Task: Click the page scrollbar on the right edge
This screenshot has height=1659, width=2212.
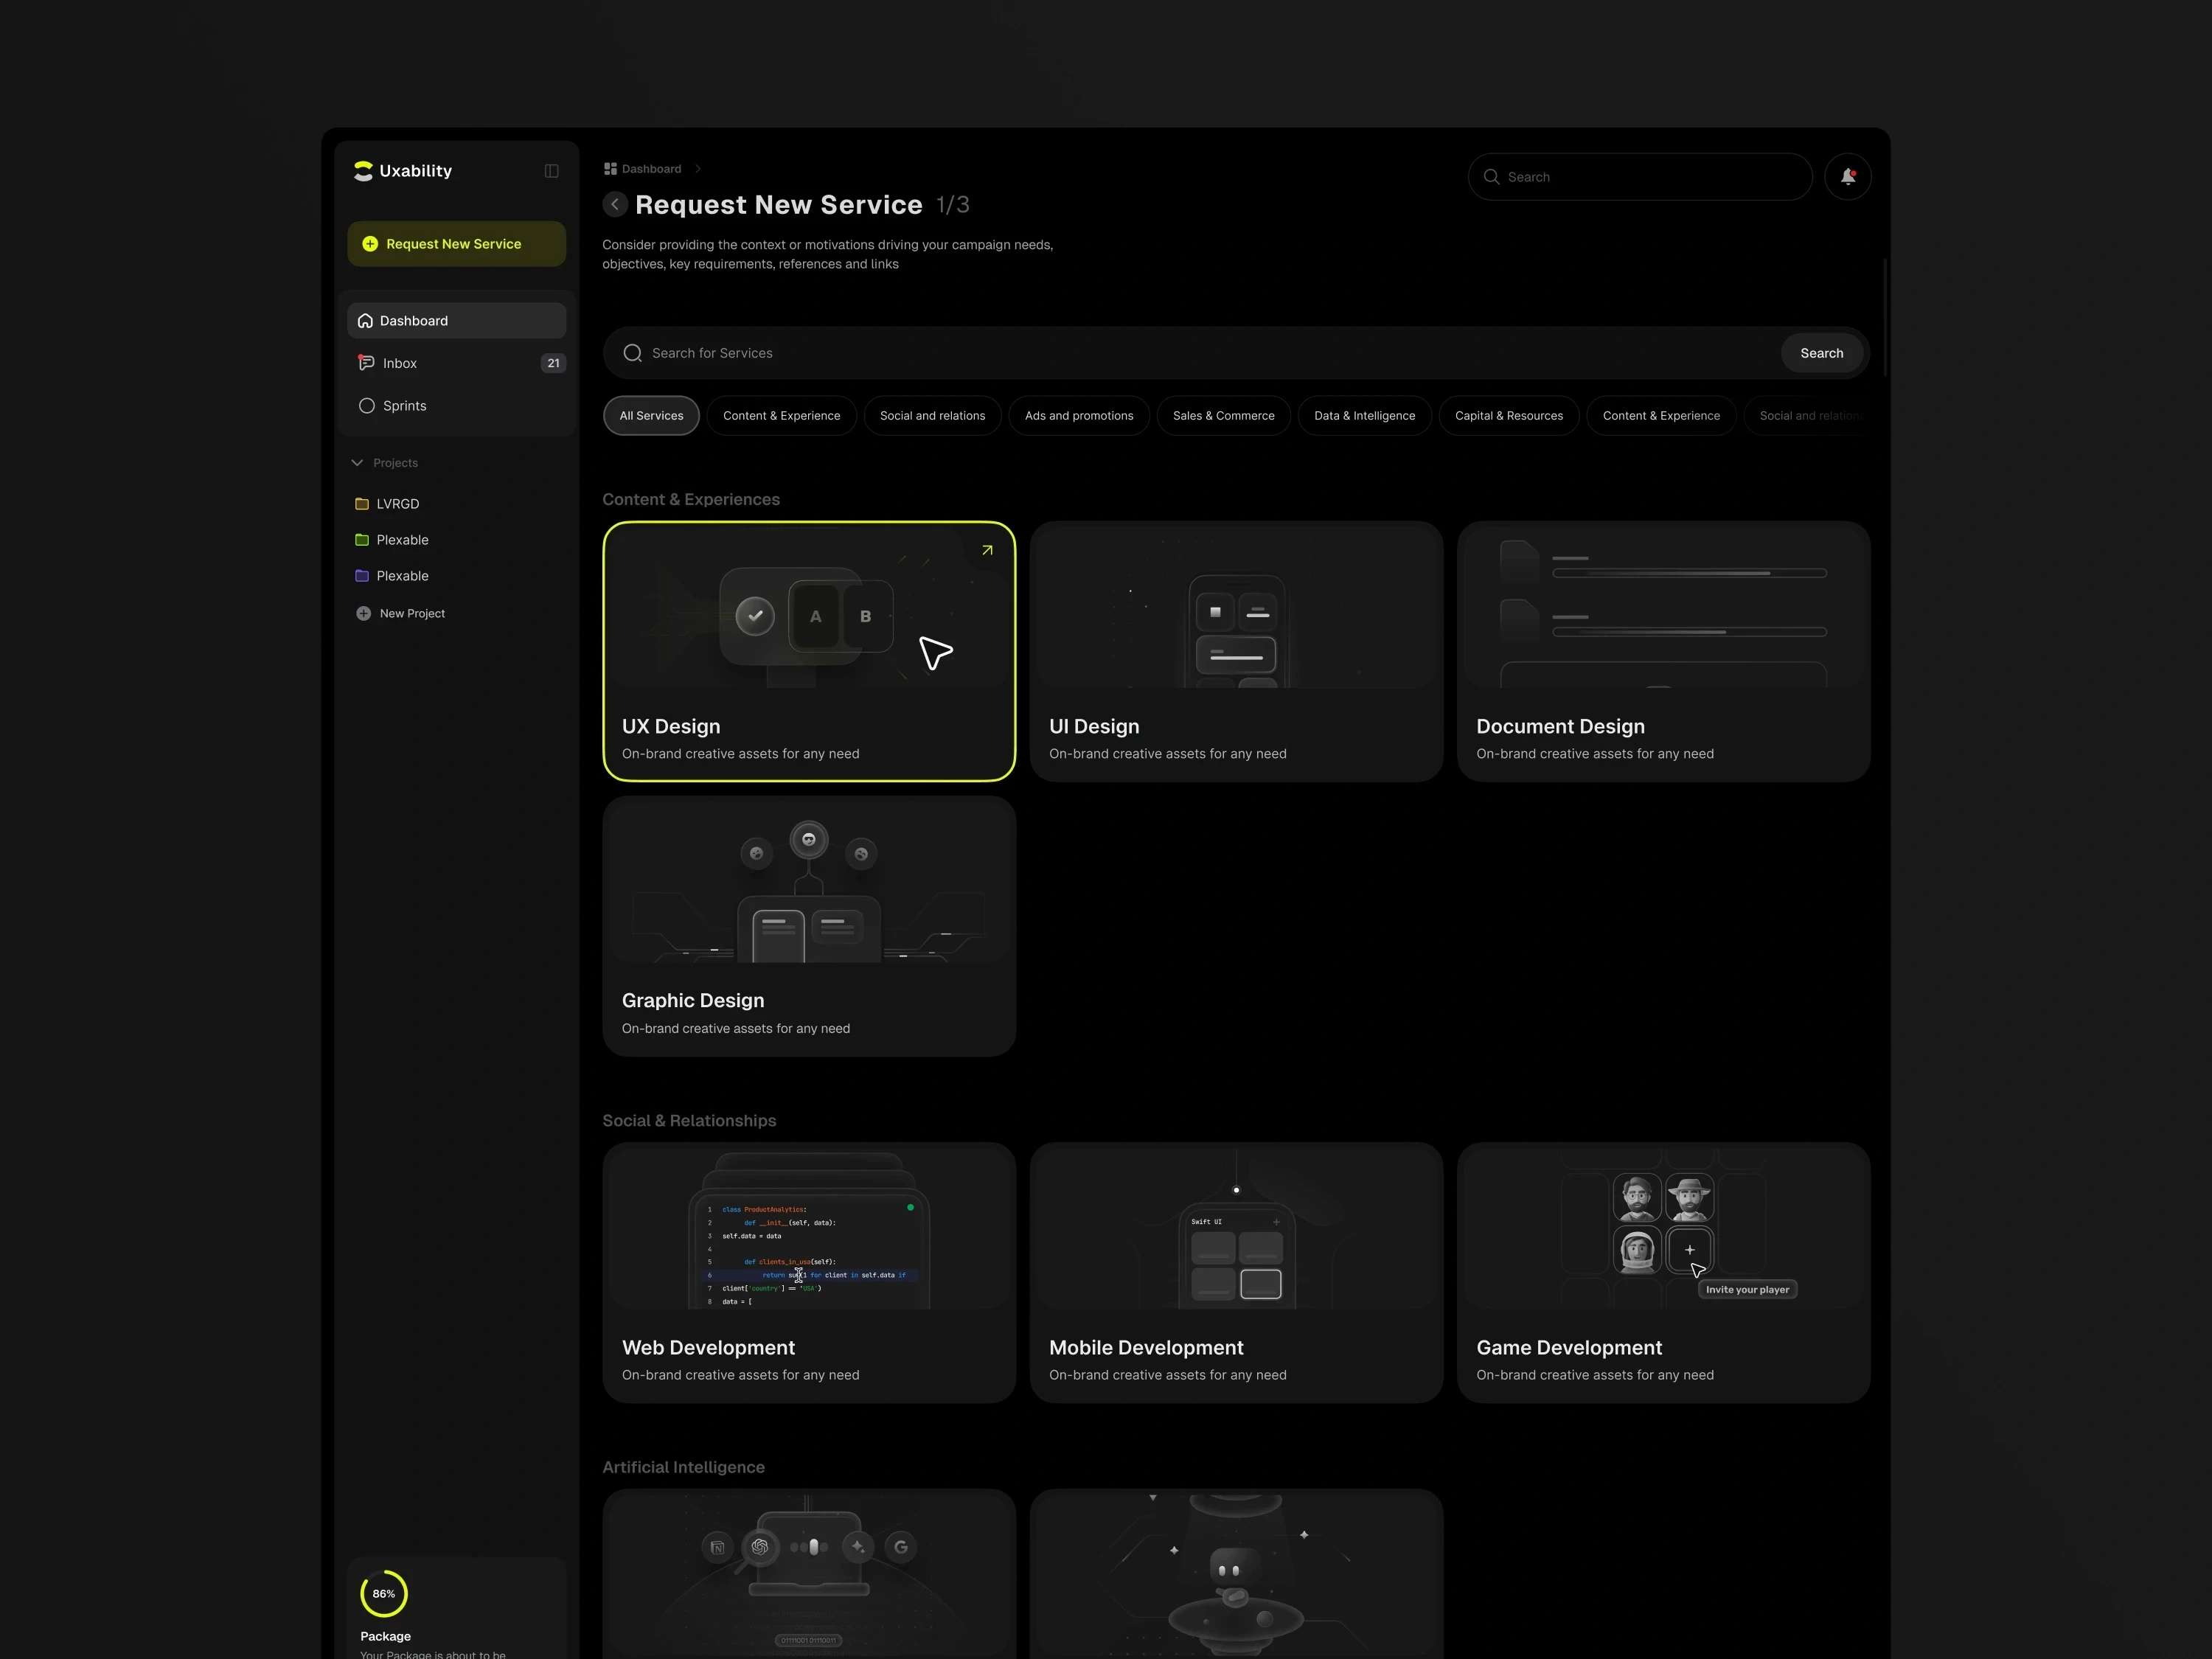Action: pos(1885,318)
